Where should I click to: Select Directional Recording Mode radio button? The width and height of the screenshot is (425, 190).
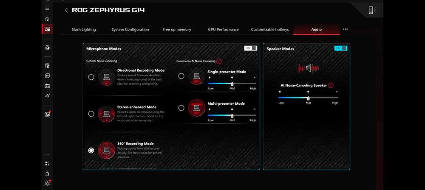click(91, 77)
